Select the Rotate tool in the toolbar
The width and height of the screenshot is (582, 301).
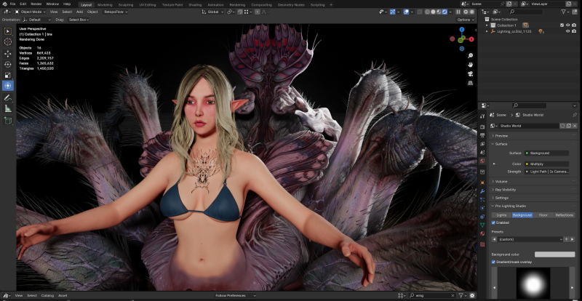(x=8, y=64)
